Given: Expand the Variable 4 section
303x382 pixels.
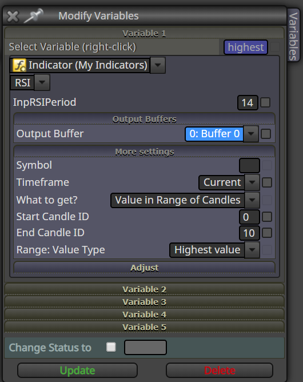Looking at the screenshot, I should [144, 315].
